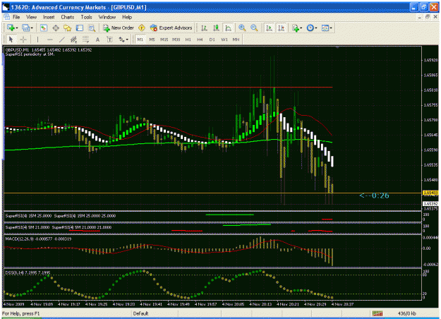Expand the Periods dropdown arrow
This screenshot has height=319, width=441.
click(x=316, y=28)
